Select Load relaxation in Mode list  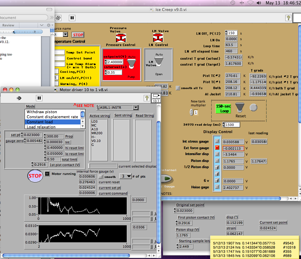coord(41,127)
